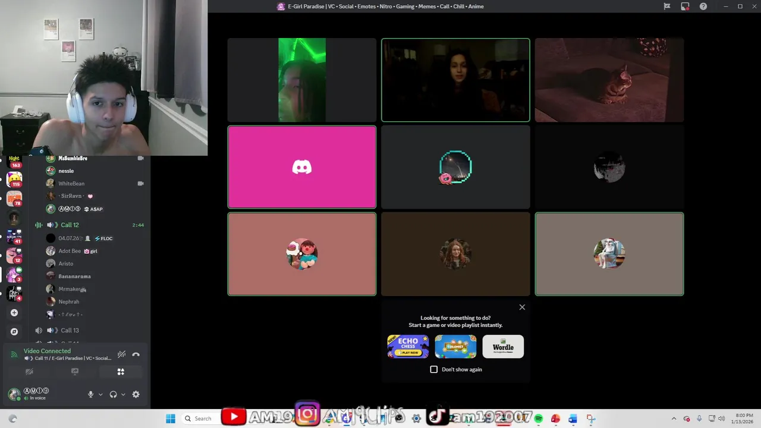Open the pink server icon with 12 badge
This screenshot has height=428, width=761.
pos(14,256)
